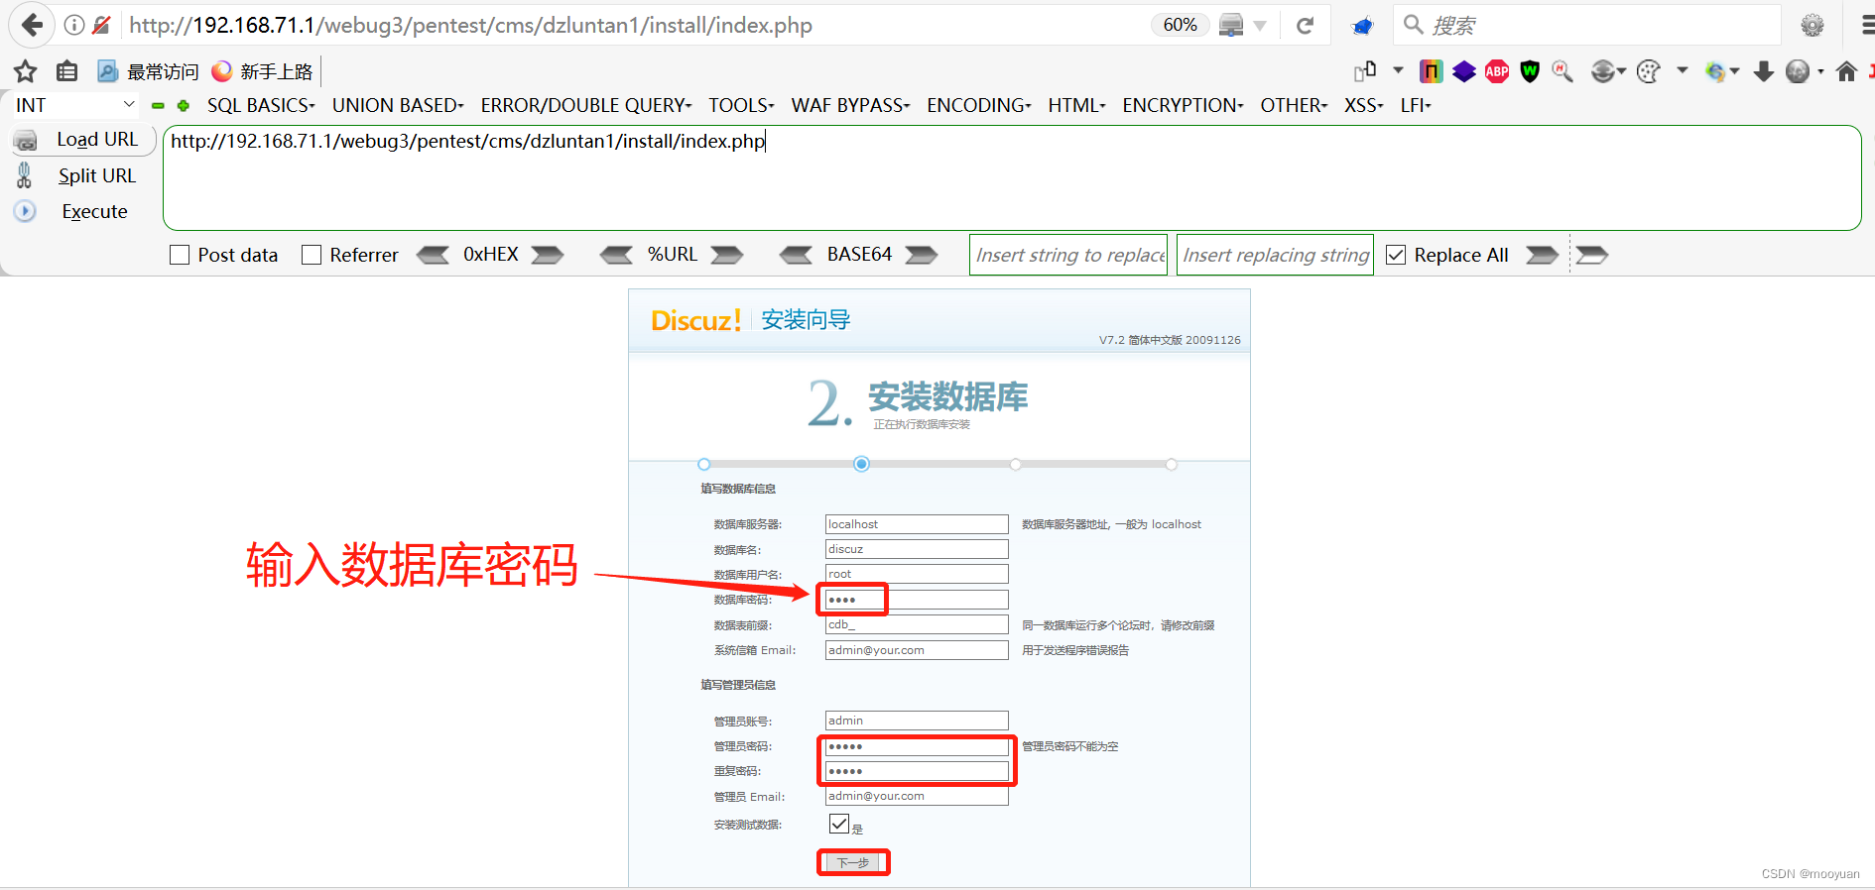Go back with the browser back arrow

point(32,25)
